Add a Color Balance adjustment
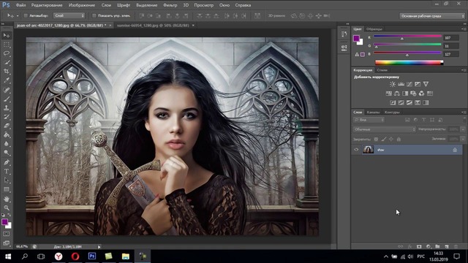This screenshot has height=263, width=468. [396, 94]
